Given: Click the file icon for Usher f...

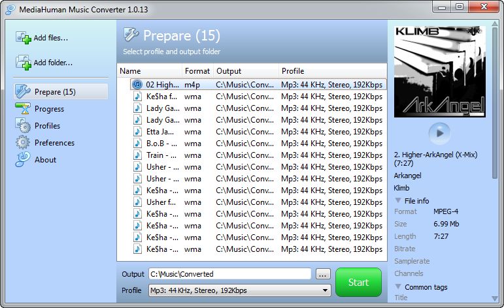Looking at the screenshot, I should pyautogui.click(x=137, y=202).
